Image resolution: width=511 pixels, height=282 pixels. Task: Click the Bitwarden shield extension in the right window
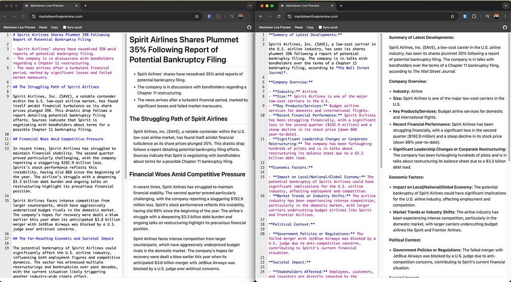[464, 16]
